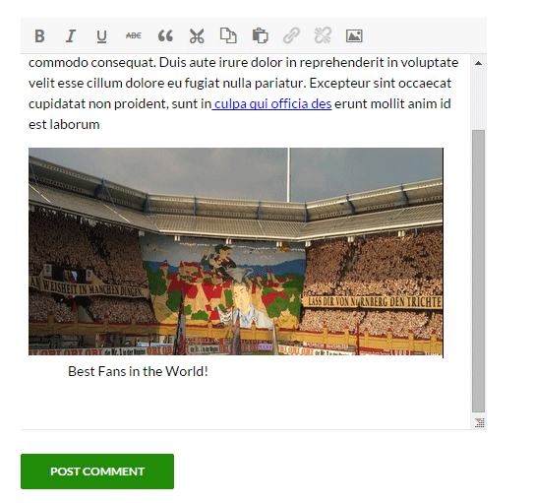Remove link with the unlink icon
The height and width of the screenshot is (503, 534).
pos(323,35)
